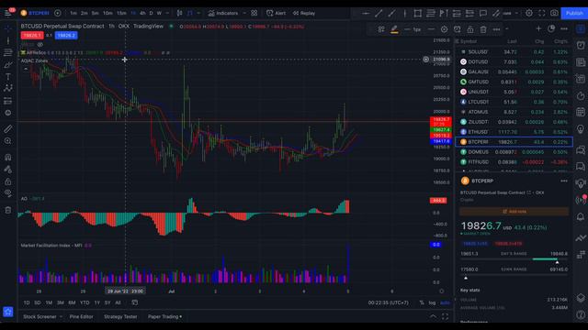Screen dimensions: 588x330
Task: Open the main hamburger menu
Action: click(8, 13)
